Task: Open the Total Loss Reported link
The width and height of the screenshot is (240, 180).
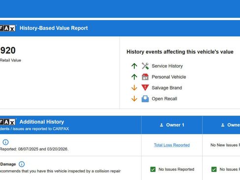Action: [172, 145]
